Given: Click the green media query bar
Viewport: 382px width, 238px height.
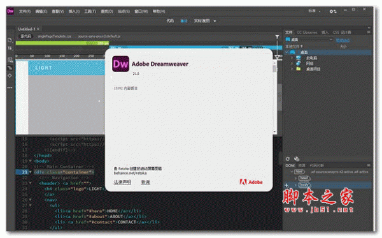Looking at the screenshot, I should (x=62, y=43).
